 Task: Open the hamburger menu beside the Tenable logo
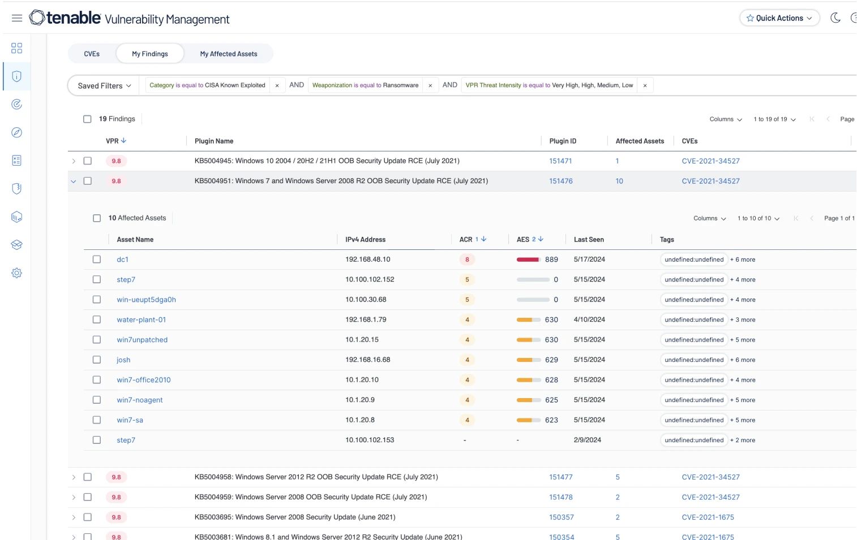pos(16,18)
